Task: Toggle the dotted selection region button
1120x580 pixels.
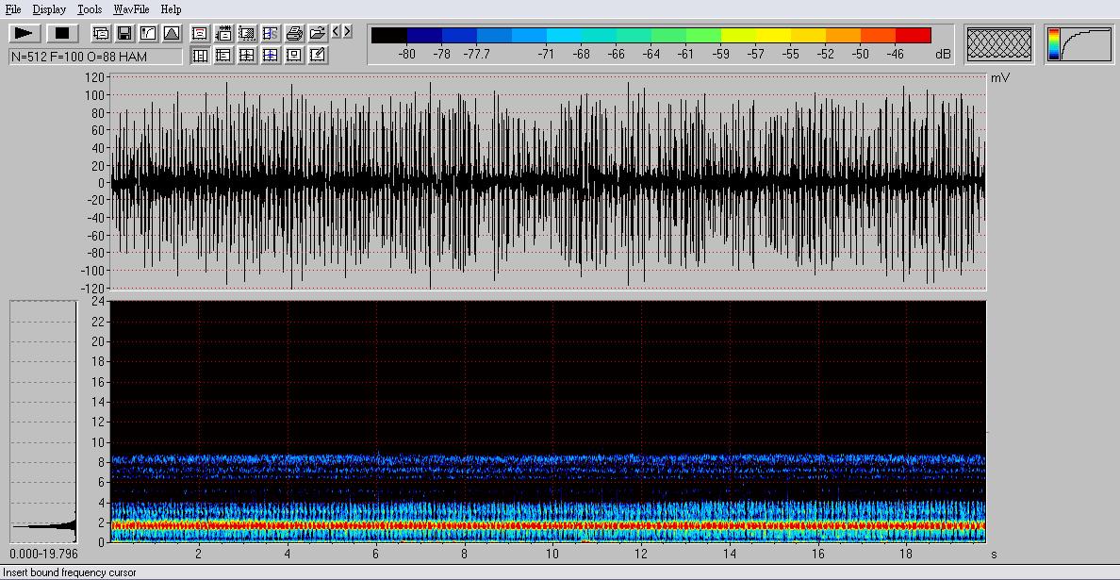Action: coord(247,34)
